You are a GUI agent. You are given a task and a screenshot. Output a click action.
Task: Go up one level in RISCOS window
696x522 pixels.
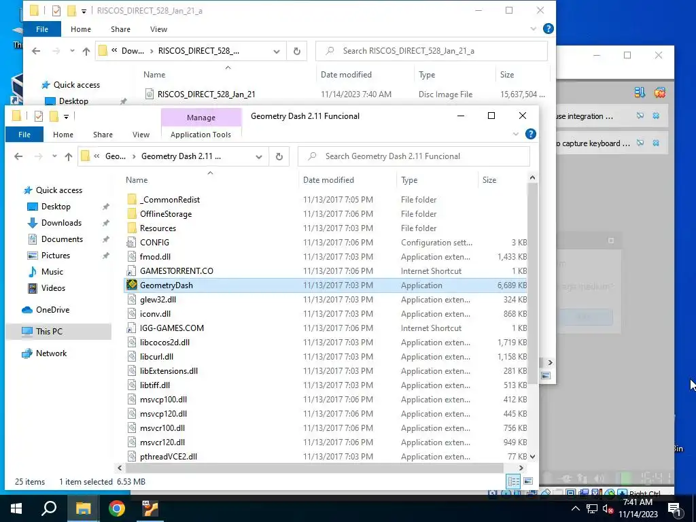86,51
